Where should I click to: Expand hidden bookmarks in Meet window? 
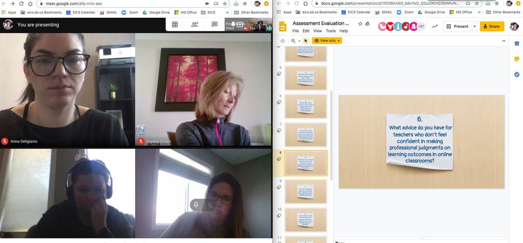[x=228, y=12]
